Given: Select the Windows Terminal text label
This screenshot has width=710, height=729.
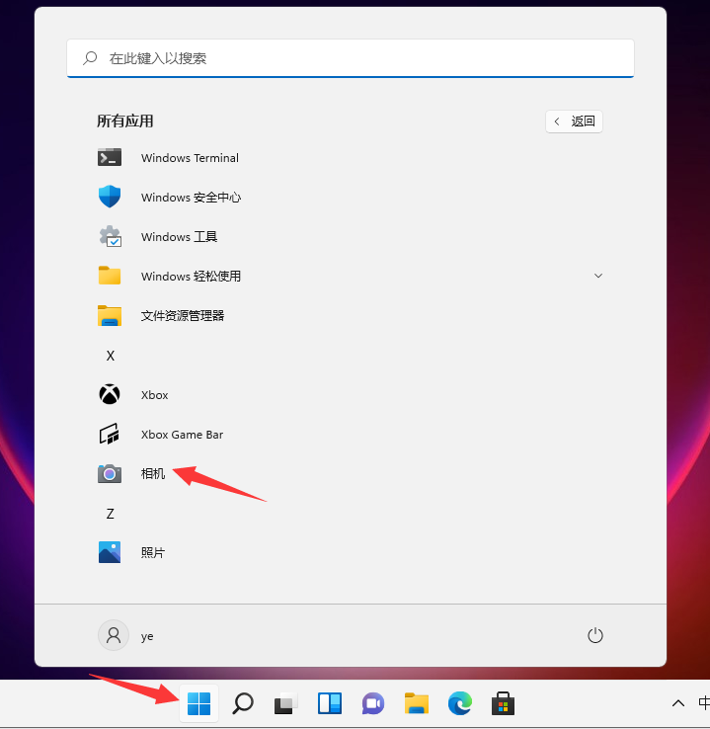Looking at the screenshot, I should coord(190,158).
